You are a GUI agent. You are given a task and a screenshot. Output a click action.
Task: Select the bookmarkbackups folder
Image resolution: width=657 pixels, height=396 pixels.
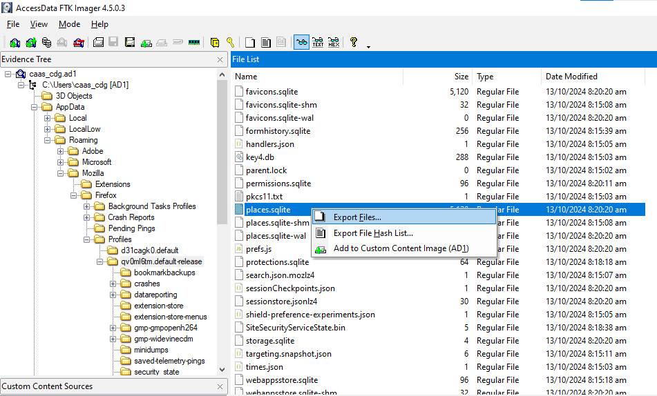(164, 273)
